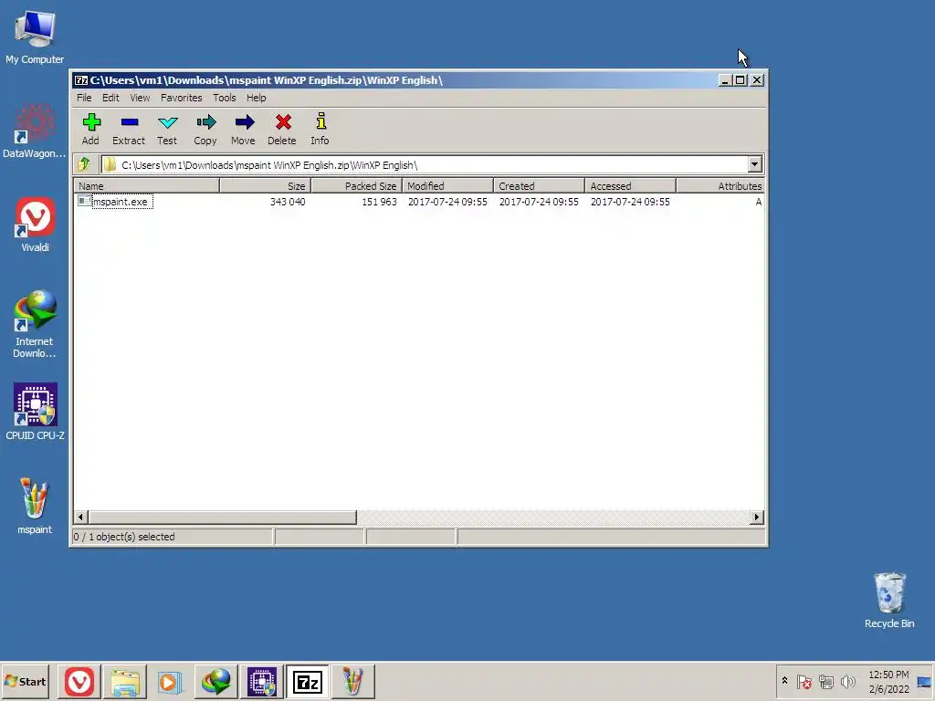
Task: Click the Show Desktop tray icon
Action: pyautogui.click(x=924, y=682)
